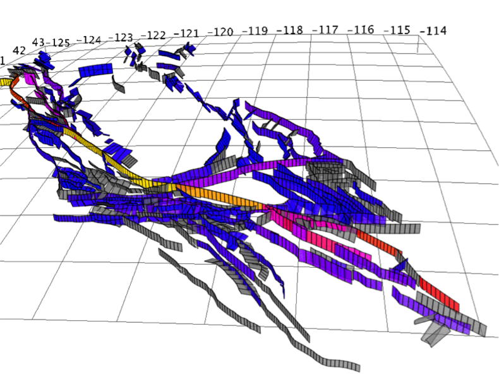The image size is (499, 379).
Task: Click the -114 longitude axis label
Action: click(x=433, y=31)
